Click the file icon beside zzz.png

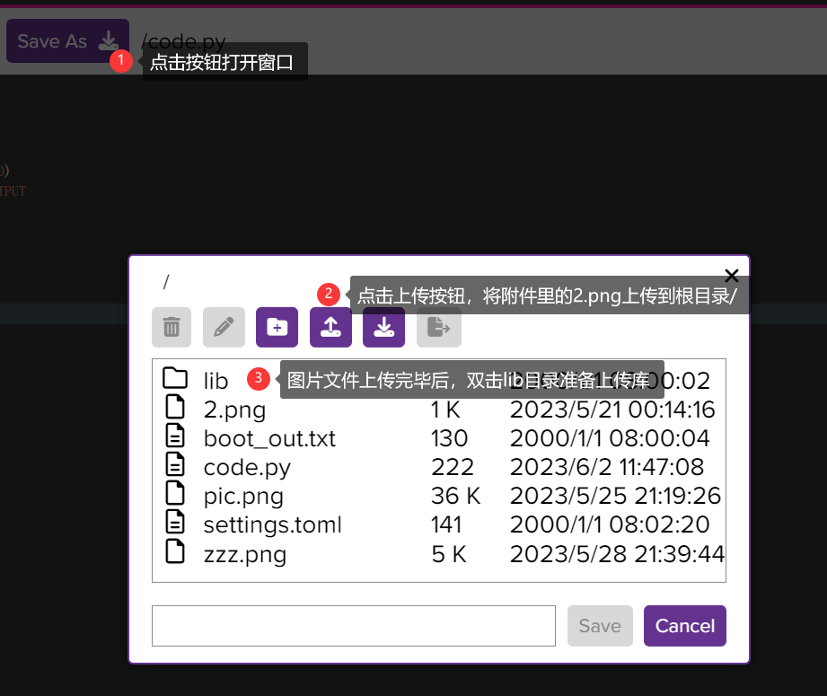(x=175, y=551)
